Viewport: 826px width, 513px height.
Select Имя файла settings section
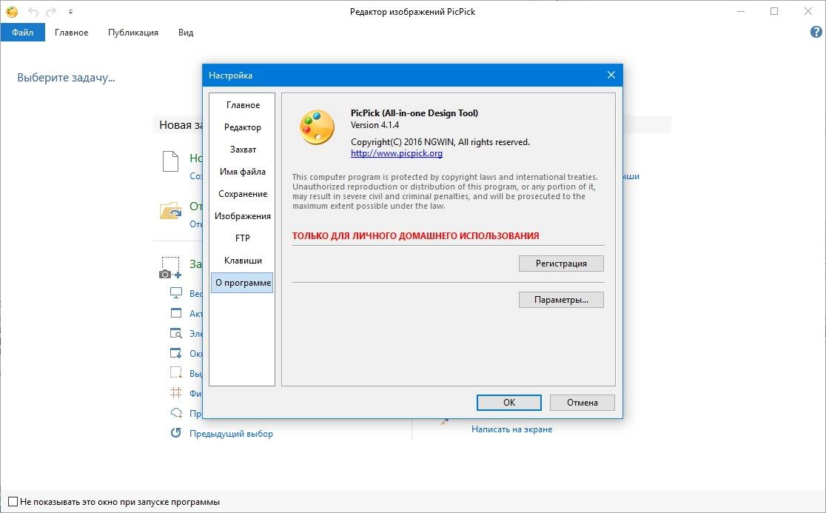pyautogui.click(x=242, y=172)
